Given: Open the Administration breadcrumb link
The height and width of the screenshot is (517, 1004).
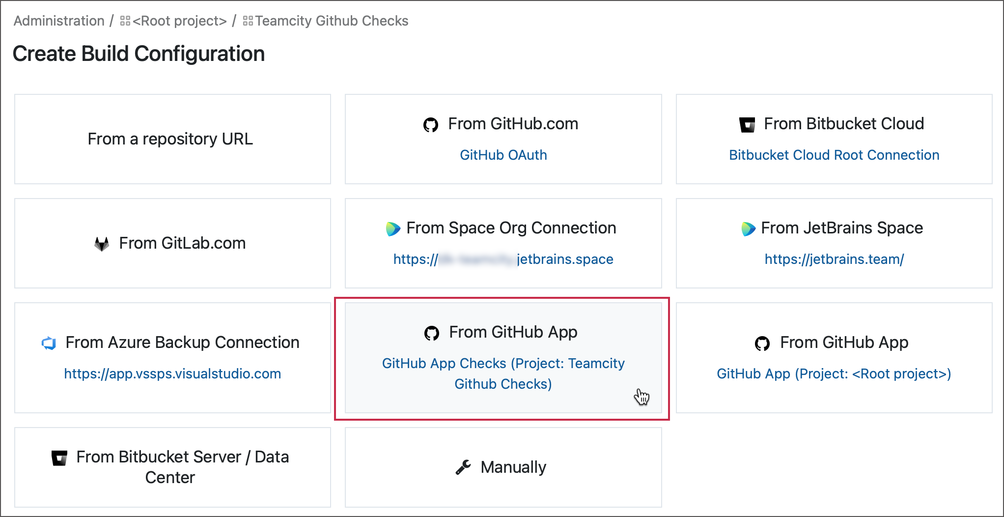Looking at the screenshot, I should (x=58, y=21).
